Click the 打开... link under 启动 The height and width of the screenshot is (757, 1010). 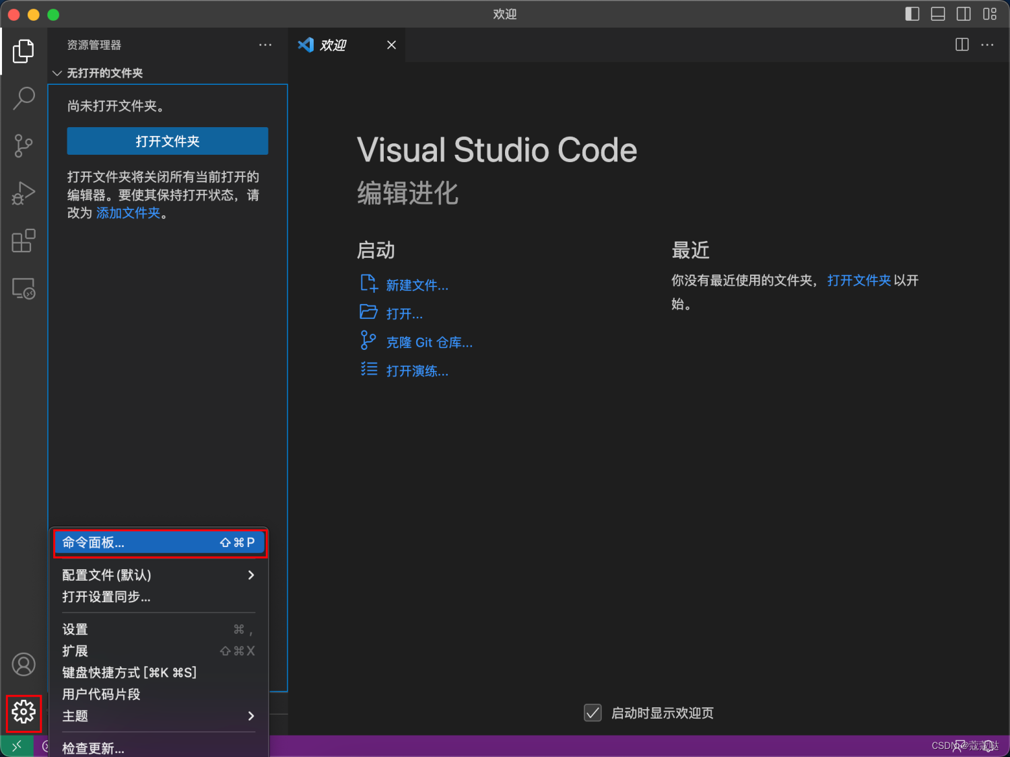point(405,314)
